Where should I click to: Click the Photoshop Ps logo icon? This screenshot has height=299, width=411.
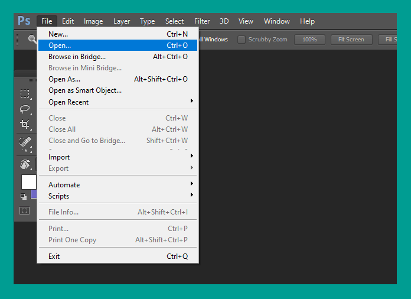pyautogui.click(x=24, y=21)
